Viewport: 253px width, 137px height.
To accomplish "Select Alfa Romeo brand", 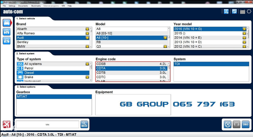I will [x=53, y=33].
